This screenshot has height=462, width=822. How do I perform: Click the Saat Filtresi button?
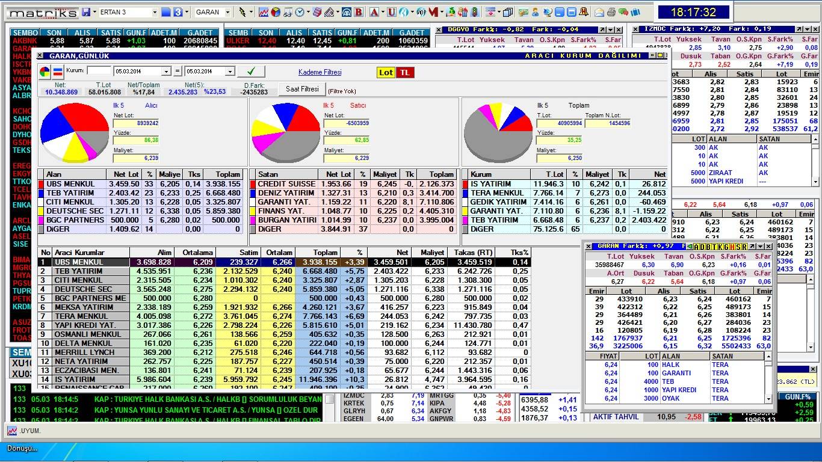tap(302, 89)
